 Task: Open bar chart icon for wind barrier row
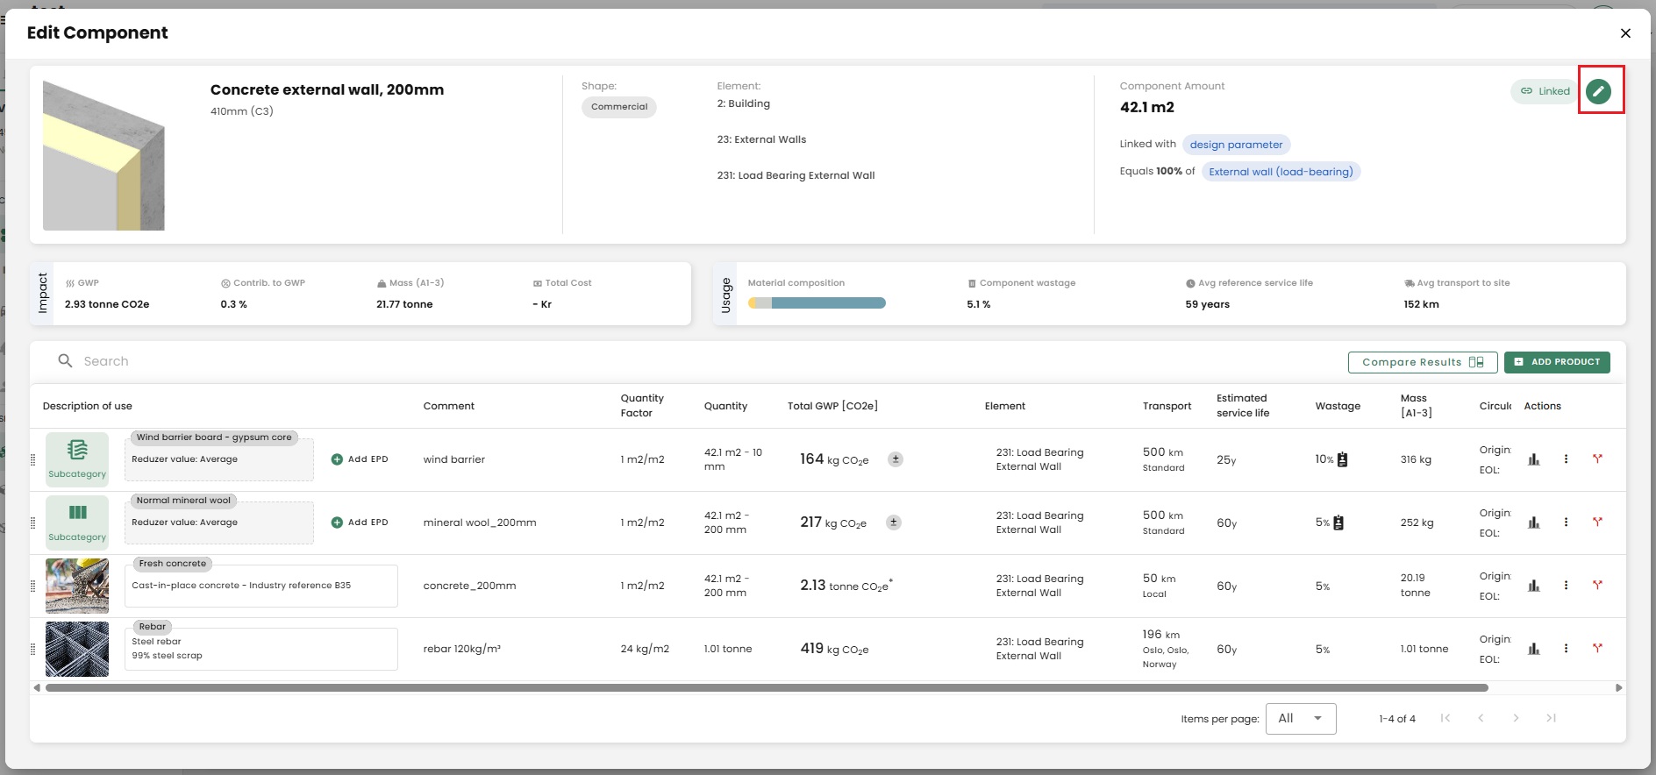point(1533,459)
